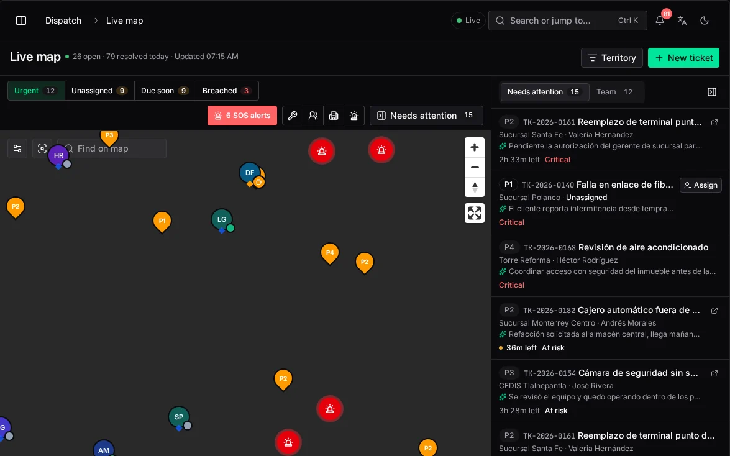Click the 3h 28m left label

[519, 411]
